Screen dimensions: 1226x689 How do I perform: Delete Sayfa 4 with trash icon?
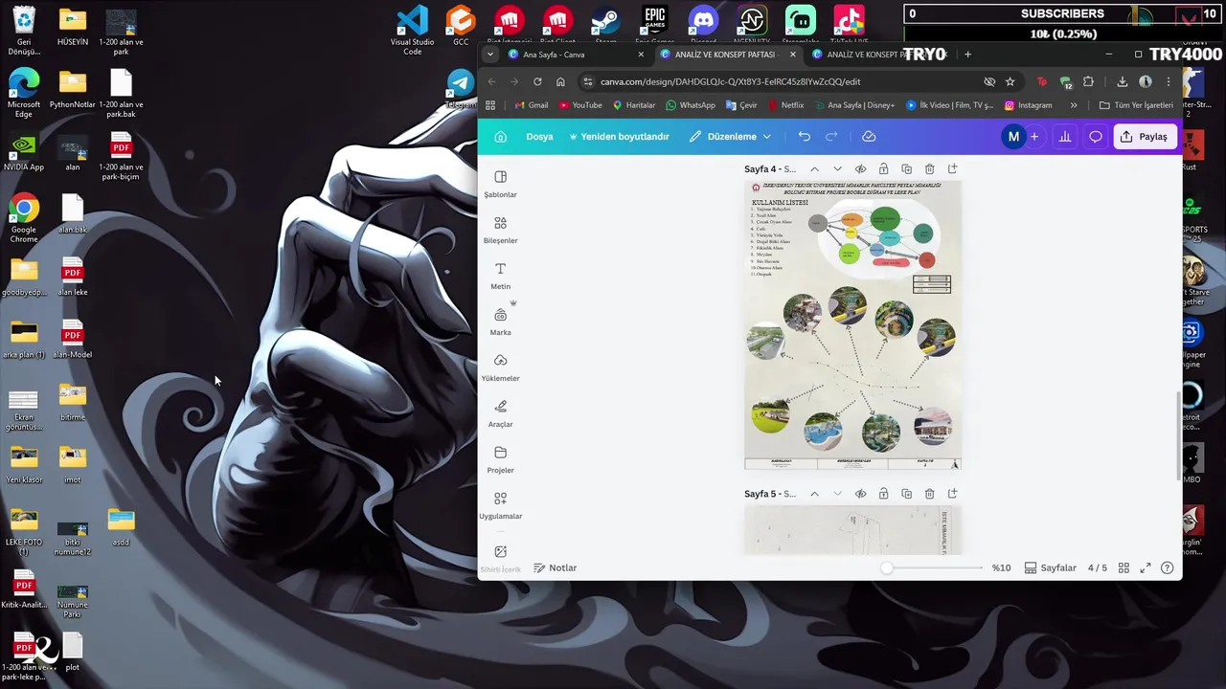(929, 169)
